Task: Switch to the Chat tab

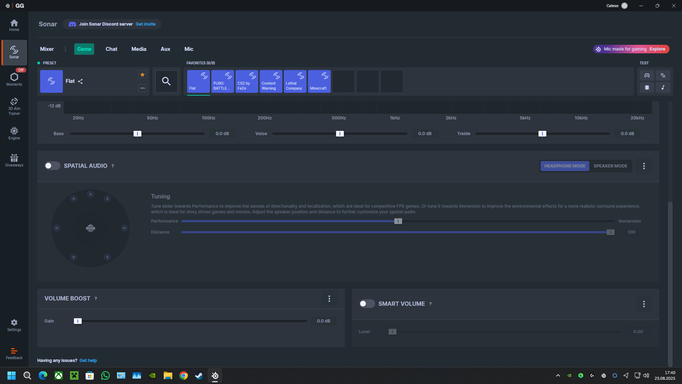Action: [111, 49]
